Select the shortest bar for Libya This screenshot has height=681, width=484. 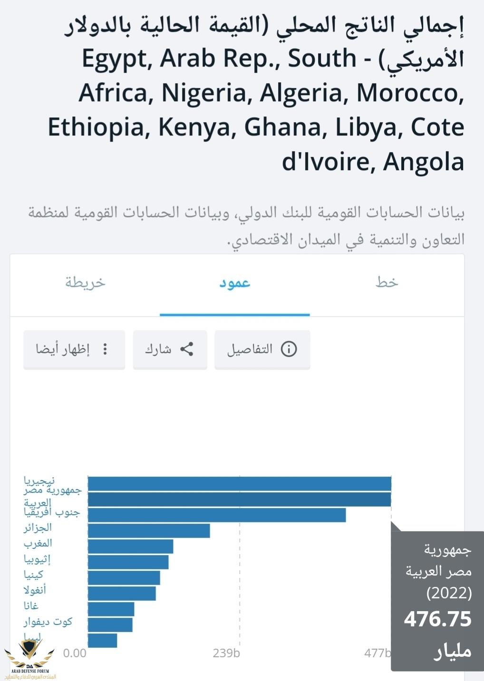click(102, 641)
